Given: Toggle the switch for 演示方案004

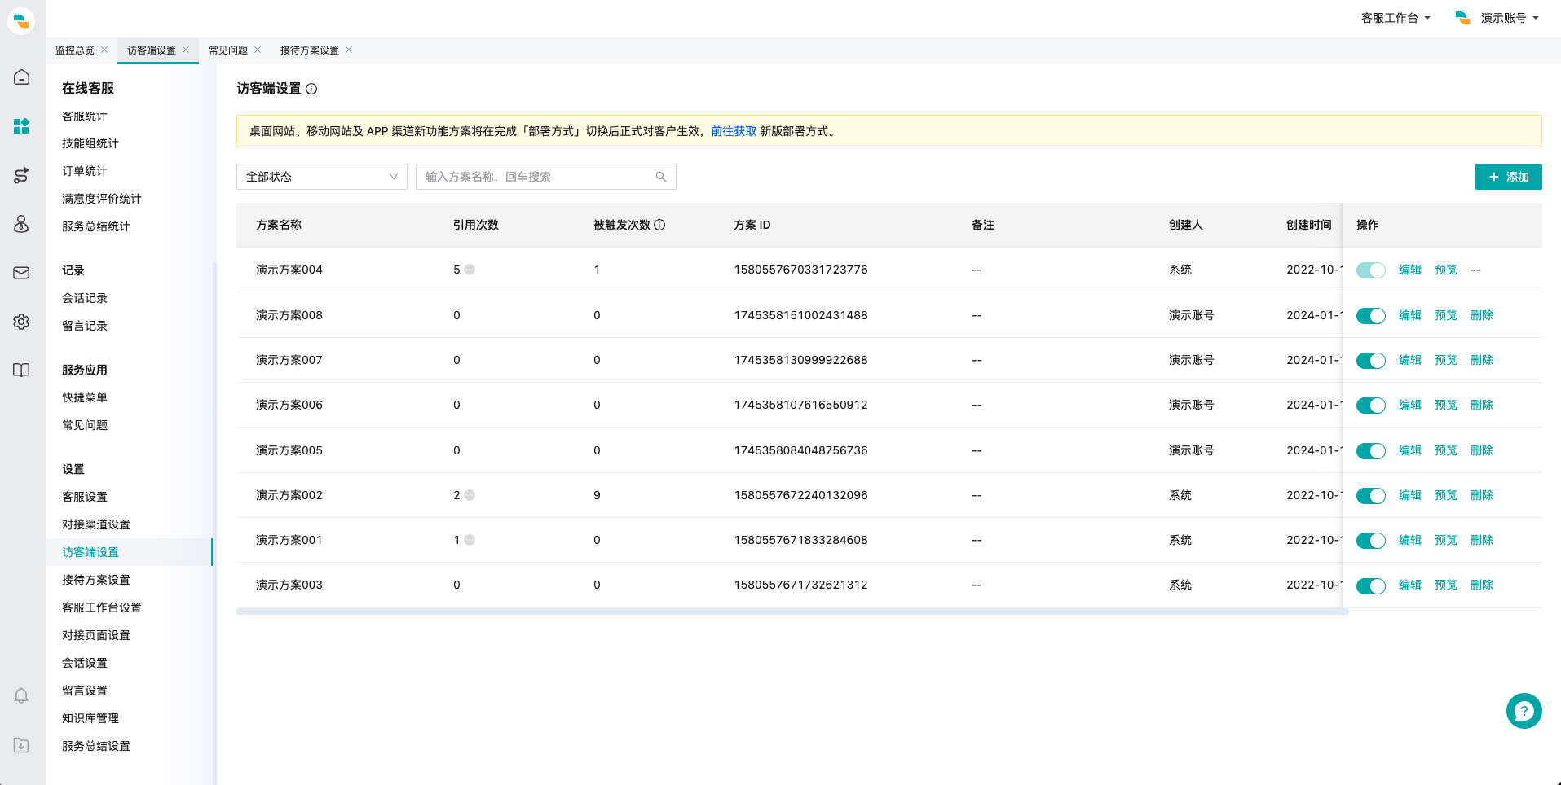Looking at the screenshot, I should pos(1370,270).
